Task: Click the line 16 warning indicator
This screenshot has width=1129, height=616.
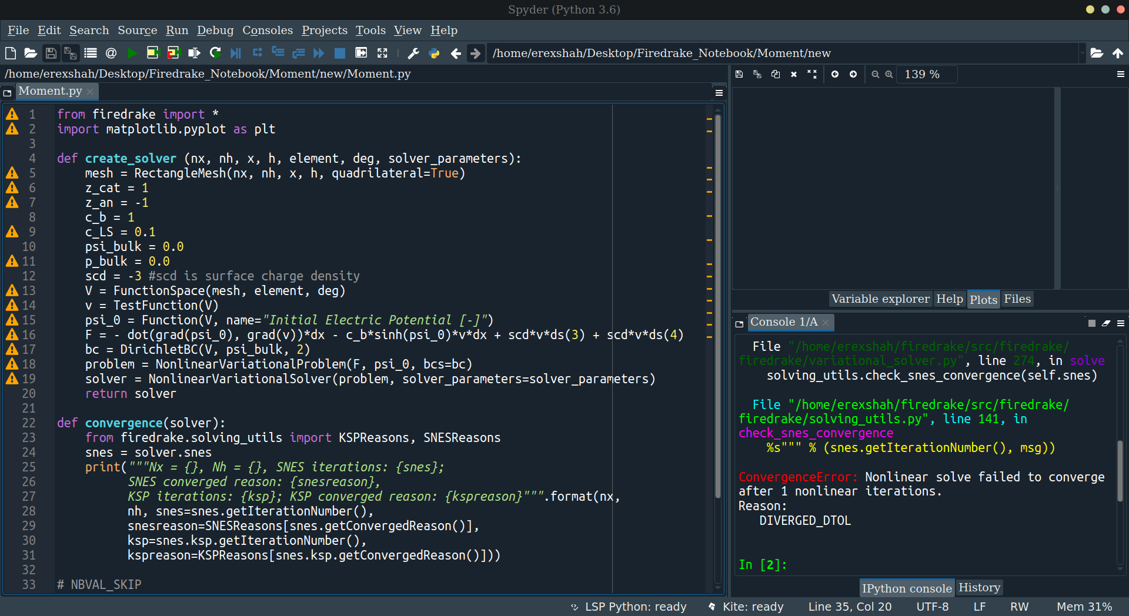Action: coord(12,335)
